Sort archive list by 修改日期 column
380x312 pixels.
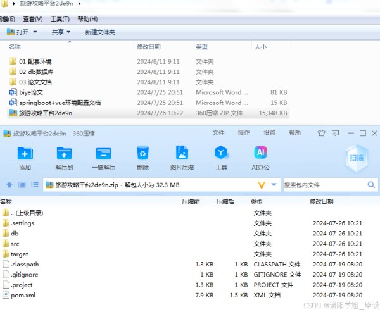pyautogui.click(x=321, y=201)
